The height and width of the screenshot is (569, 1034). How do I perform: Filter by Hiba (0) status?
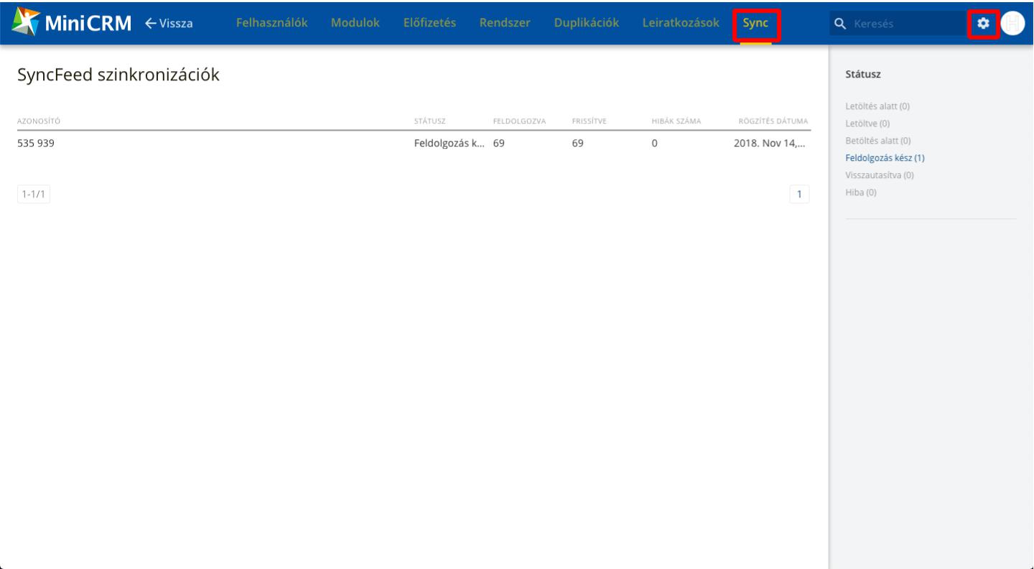coord(861,193)
